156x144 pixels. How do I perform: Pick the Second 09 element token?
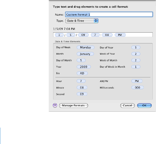[x=82, y=94]
